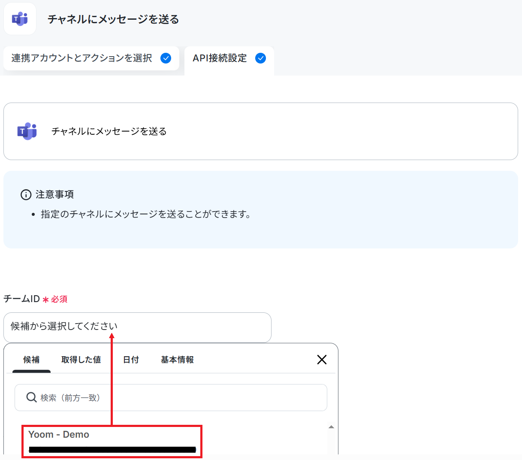Screen dimensions: 522x460
Task: Click the チームID field label
Action: tap(21, 299)
